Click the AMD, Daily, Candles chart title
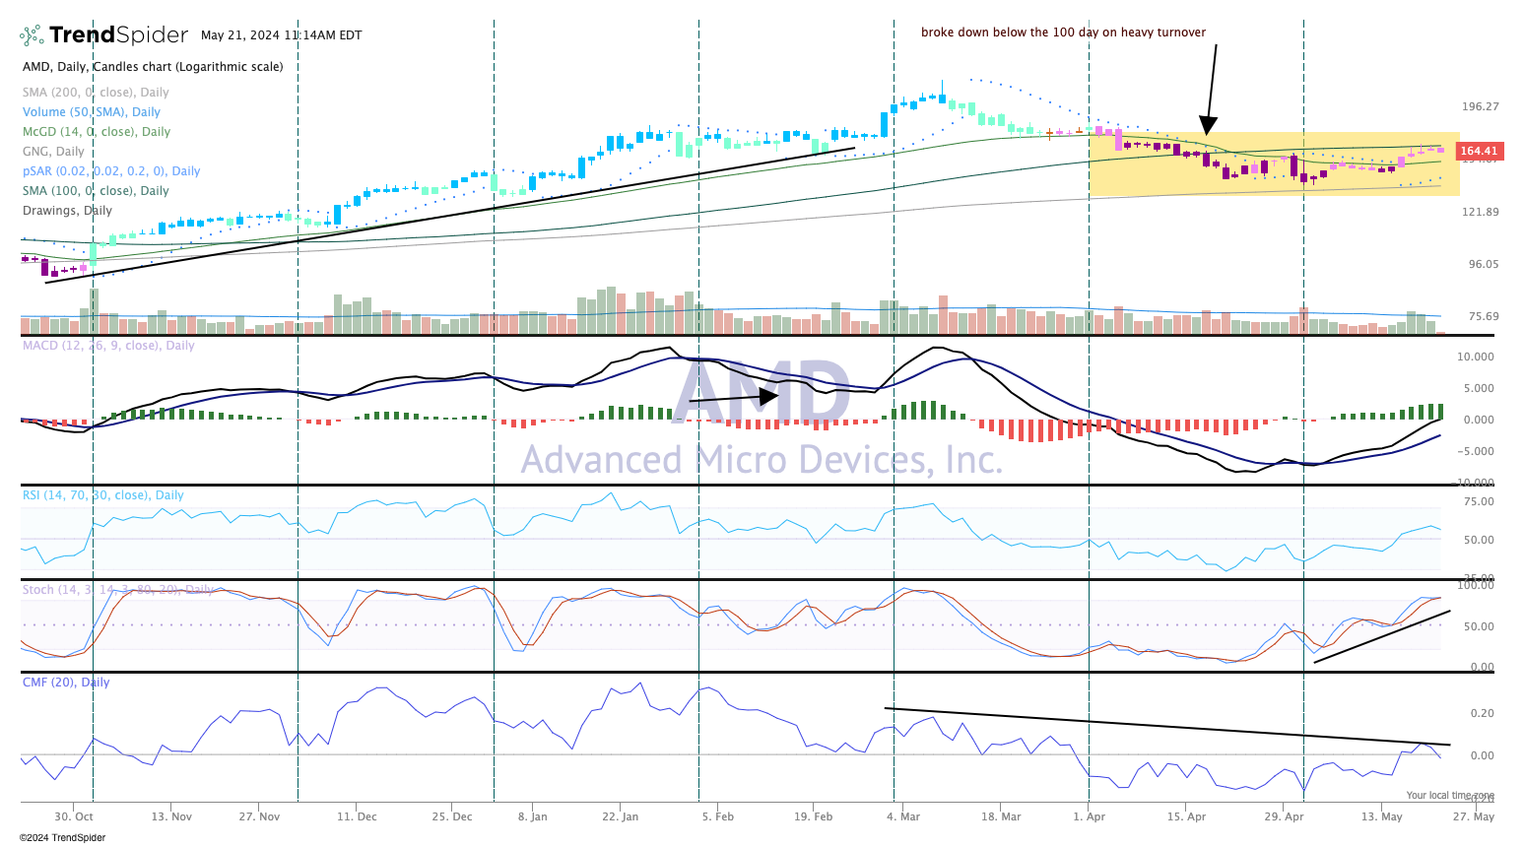Viewport: 1524px width, 847px height. coord(153,67)
